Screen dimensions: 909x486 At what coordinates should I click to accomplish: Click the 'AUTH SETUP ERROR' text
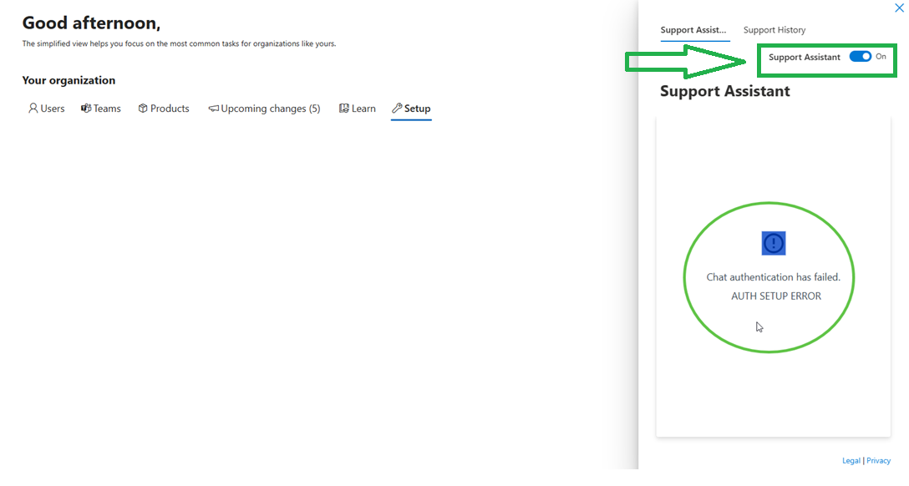pos(776,296)
